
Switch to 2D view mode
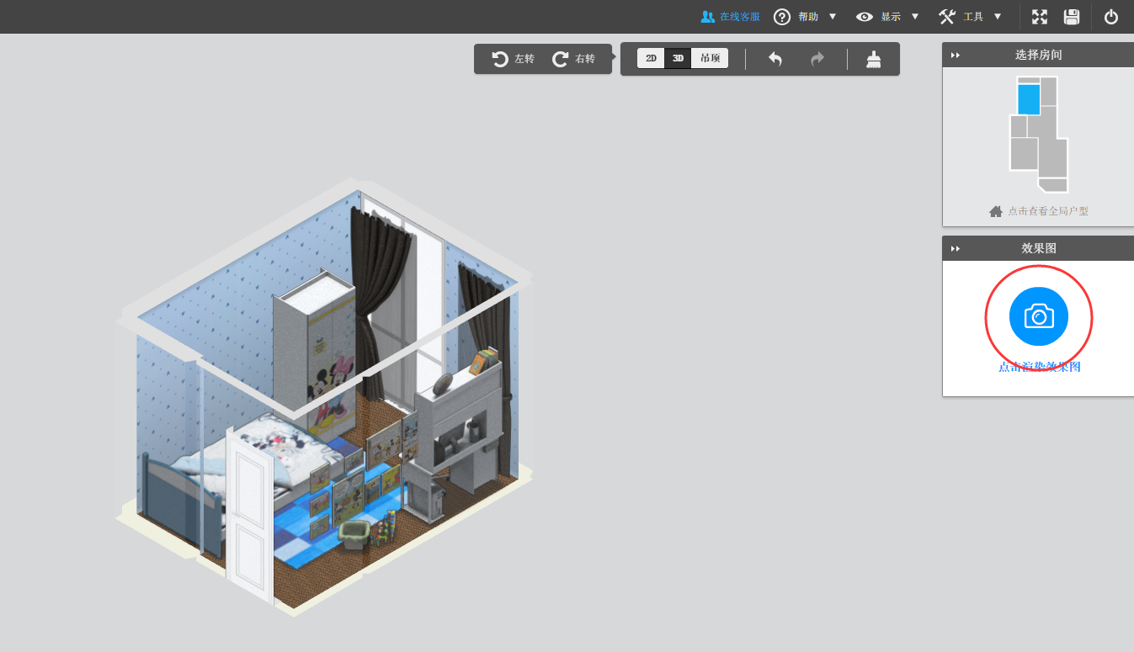click(x=651, y=59)
